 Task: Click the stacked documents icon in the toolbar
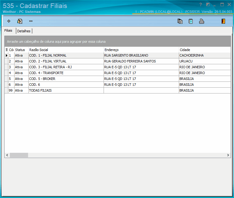(x=180, y=21)
